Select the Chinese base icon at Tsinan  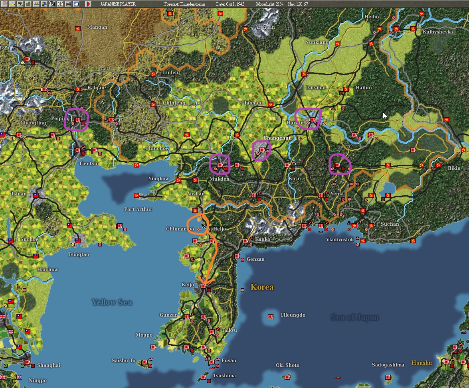click(36, 195)
